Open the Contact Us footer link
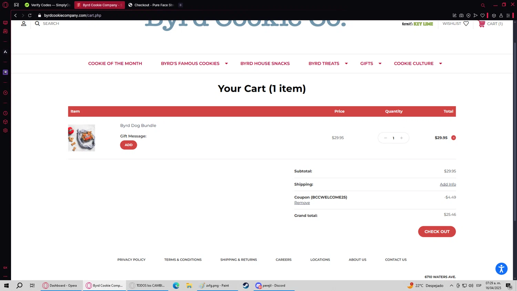Screen dimensions: 517x291 396,260
